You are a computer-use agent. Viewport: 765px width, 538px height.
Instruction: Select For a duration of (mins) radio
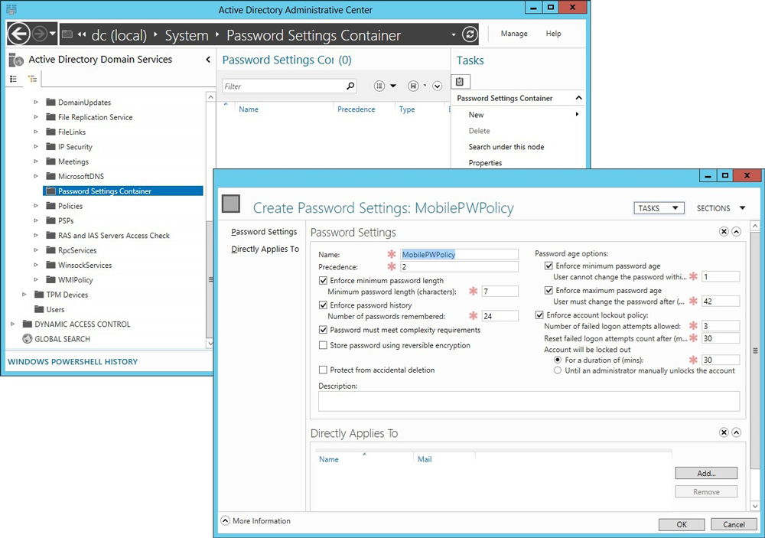pos(558,360)
